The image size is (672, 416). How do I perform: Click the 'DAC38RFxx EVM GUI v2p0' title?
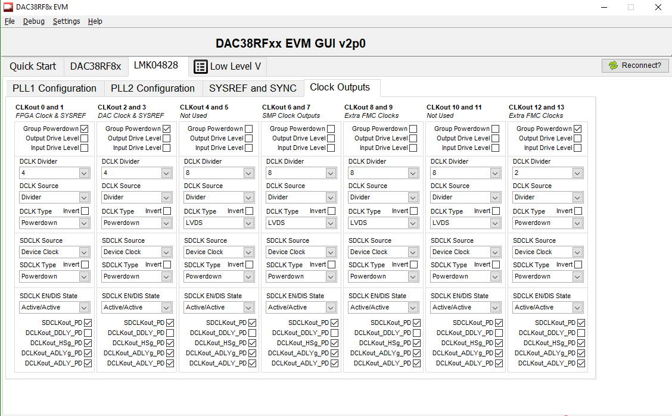point(291,43)
